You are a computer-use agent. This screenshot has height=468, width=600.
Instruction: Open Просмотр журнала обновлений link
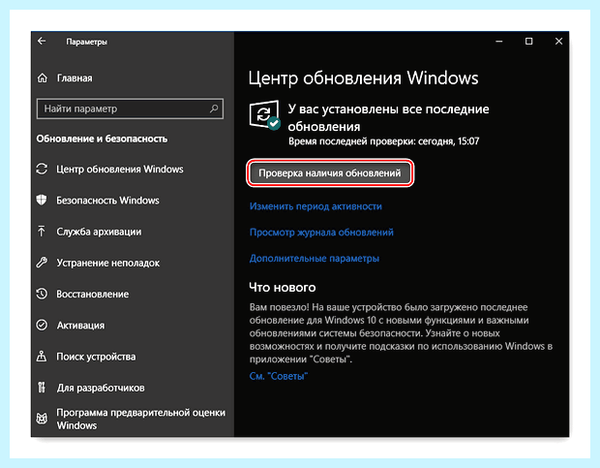pyautogui.click(x=321, y=233)
